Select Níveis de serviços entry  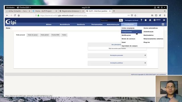tap(128, 39)
